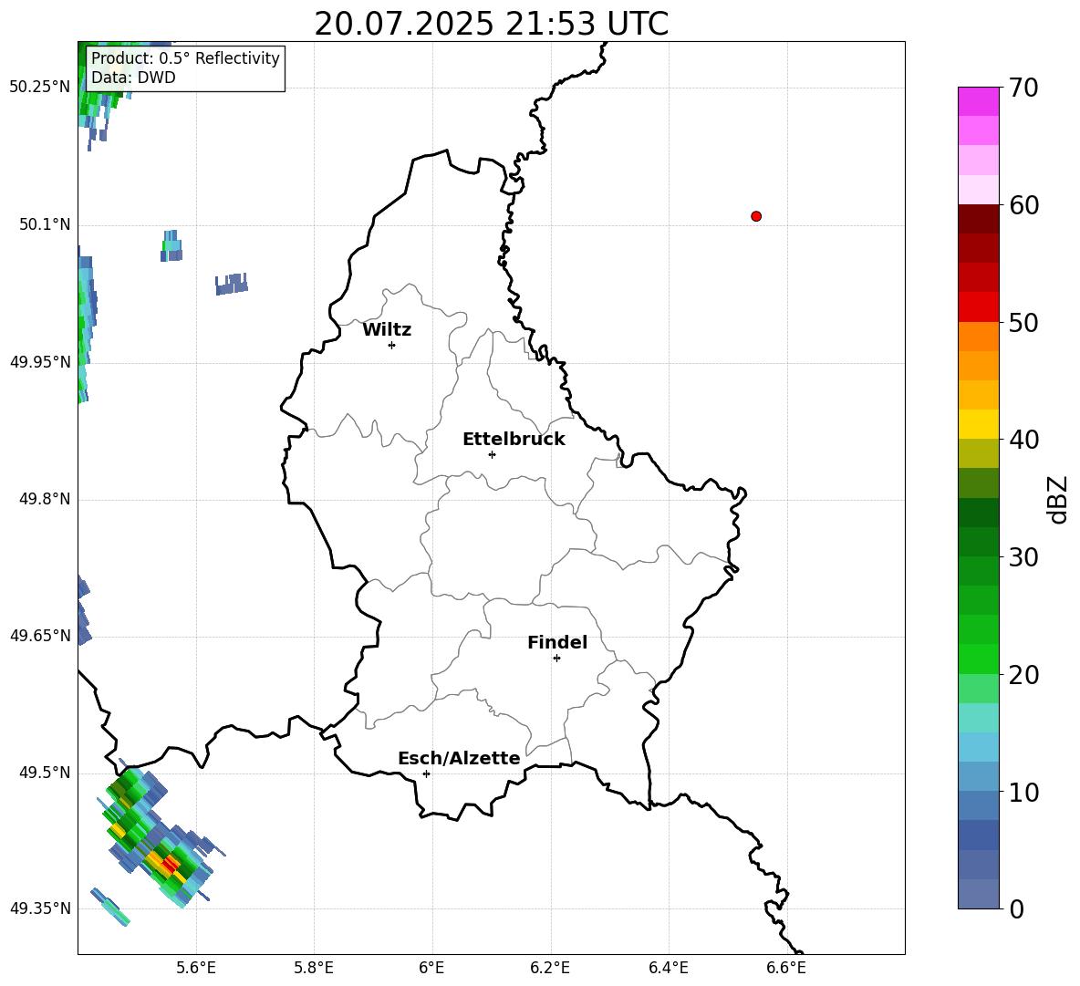Click the 60 tick on colorbar
The width and height of the screenshot is (1080, 986).
pos(1023,205)
